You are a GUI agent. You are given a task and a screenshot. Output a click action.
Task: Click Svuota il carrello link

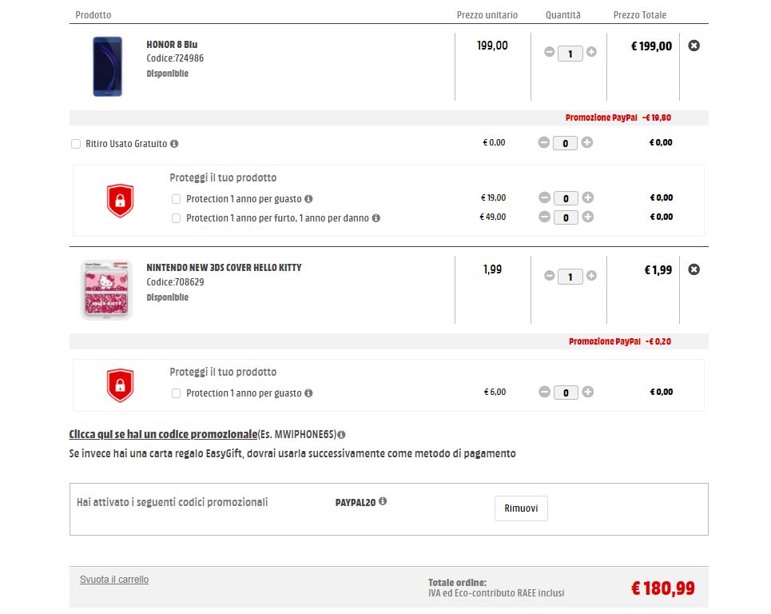(x=114, y=580)
